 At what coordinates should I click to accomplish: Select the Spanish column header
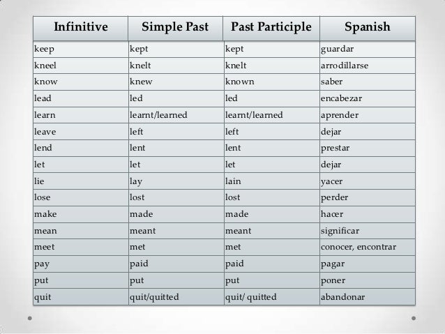[368, 29]
